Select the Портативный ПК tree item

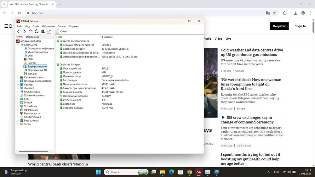36,70
